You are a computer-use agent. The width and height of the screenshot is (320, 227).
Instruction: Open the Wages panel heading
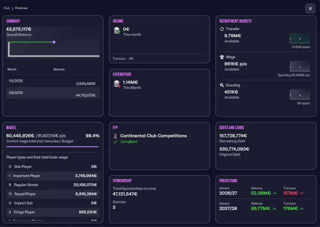coord(11,127)
